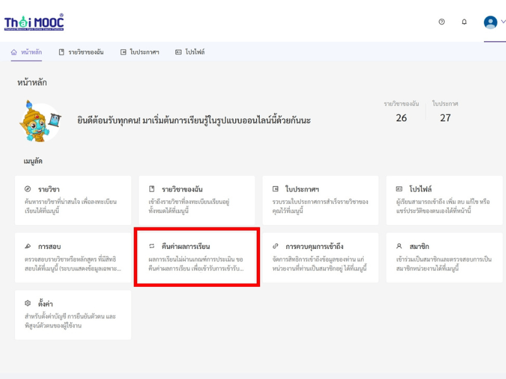Select the คืนค่าผลการเรียน reset grades card
Viewport: 506px width, 379px height.
point(197,258)
